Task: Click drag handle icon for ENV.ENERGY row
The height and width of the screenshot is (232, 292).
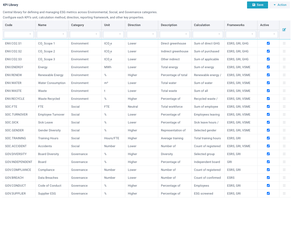Action: click(284, 67)
